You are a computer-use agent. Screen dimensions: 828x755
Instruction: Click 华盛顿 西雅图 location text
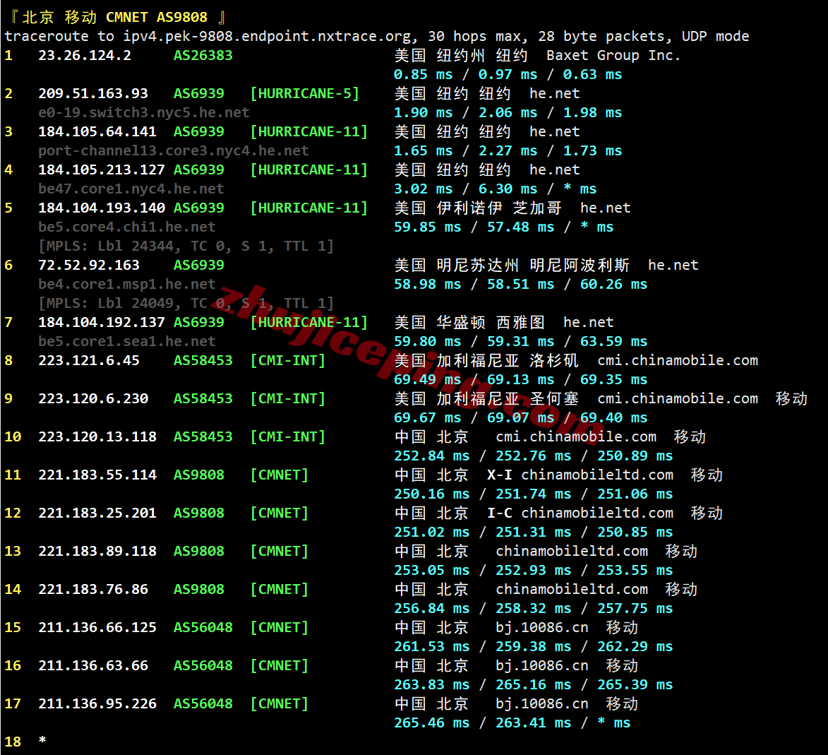click(x=491, y=322)
